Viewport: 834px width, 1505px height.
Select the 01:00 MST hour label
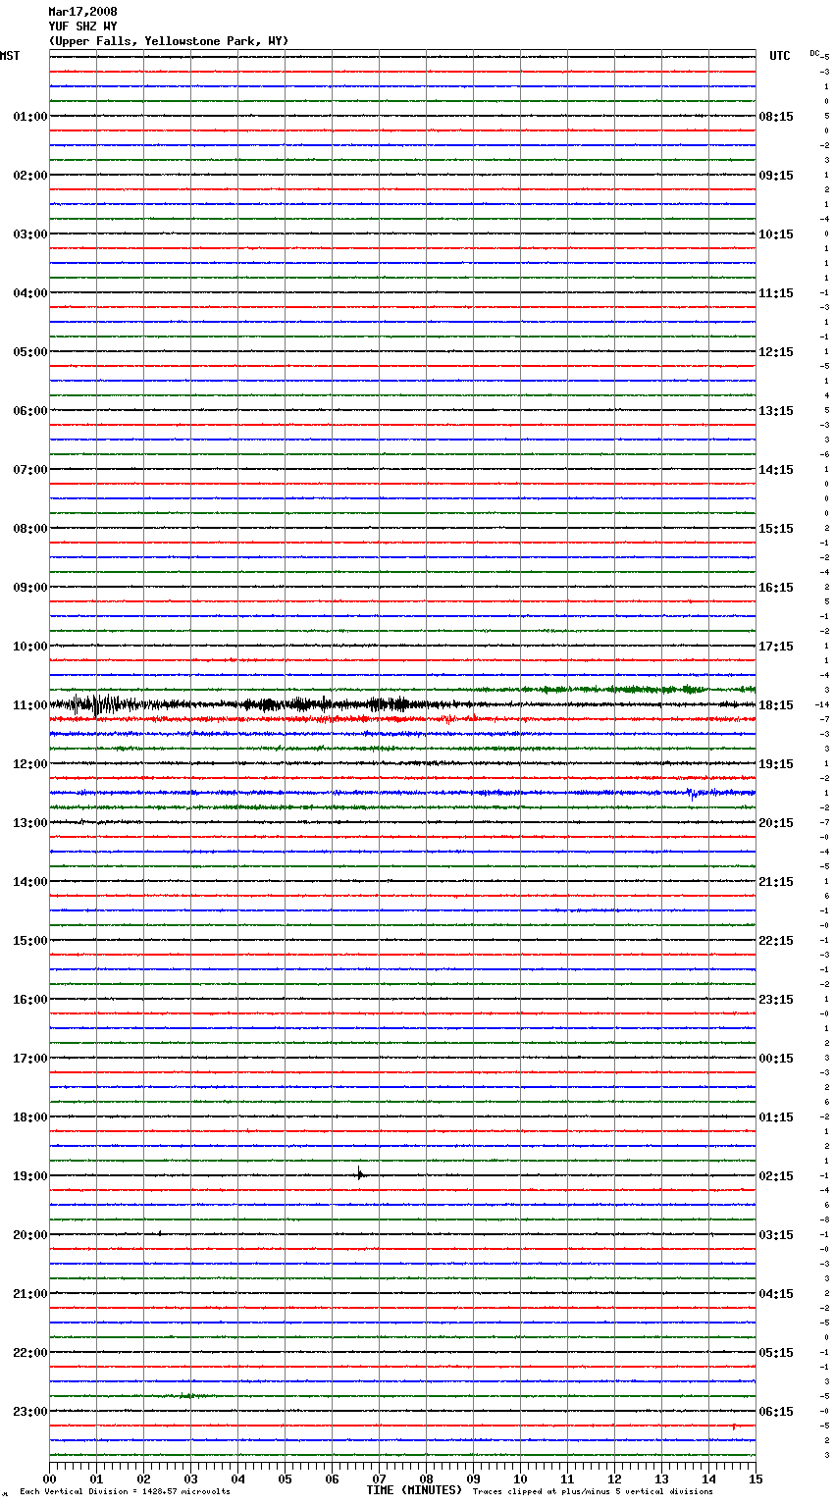coord(30,117)
